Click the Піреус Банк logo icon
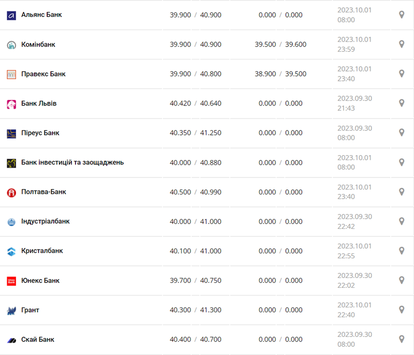The image size is (414, 355). [x=12, y=133]
